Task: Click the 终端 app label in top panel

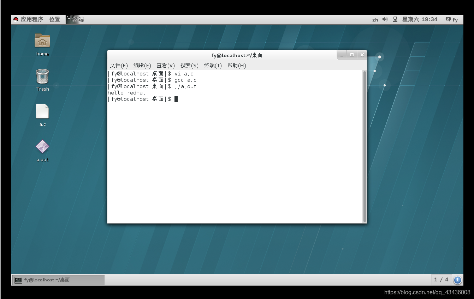Action: [78, 19]
